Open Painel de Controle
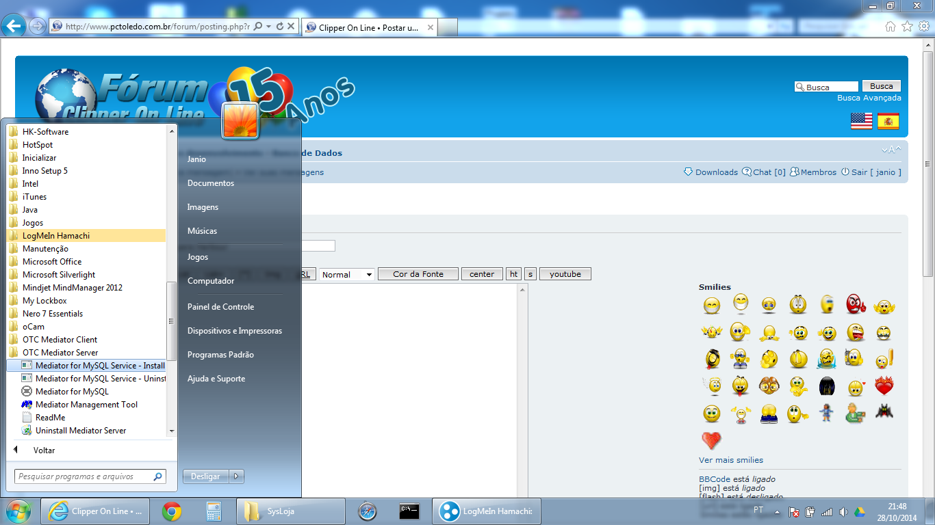 tap(220, 307)
